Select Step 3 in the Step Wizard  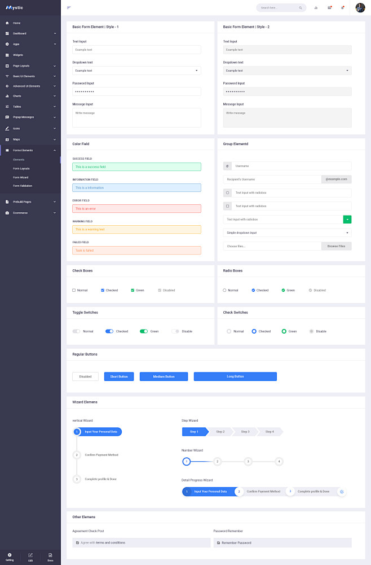pos(245,432)
